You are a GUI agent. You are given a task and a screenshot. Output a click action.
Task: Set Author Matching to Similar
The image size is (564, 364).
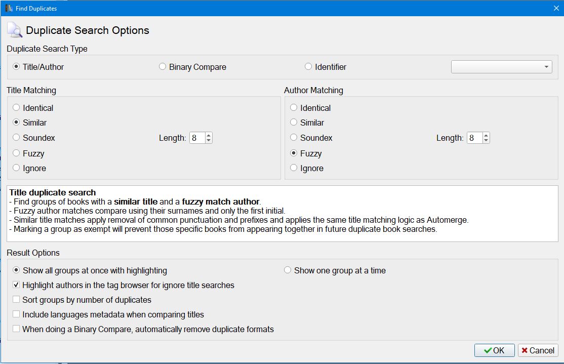point(294,123)
